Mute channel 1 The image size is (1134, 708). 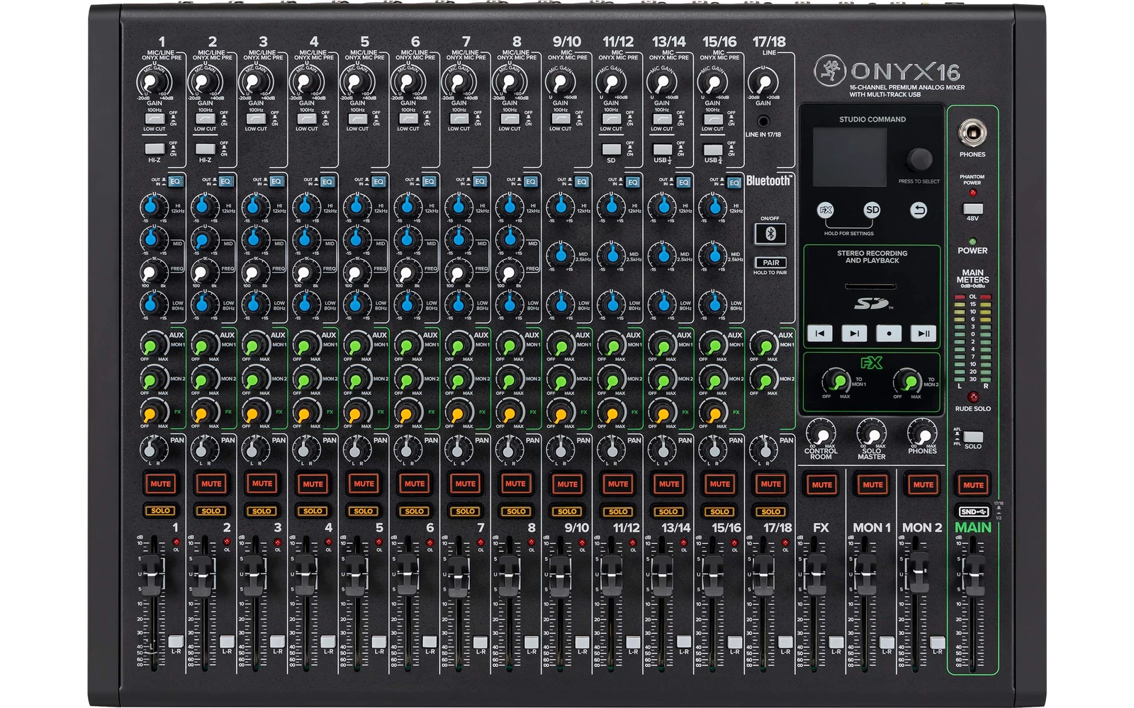160,484
